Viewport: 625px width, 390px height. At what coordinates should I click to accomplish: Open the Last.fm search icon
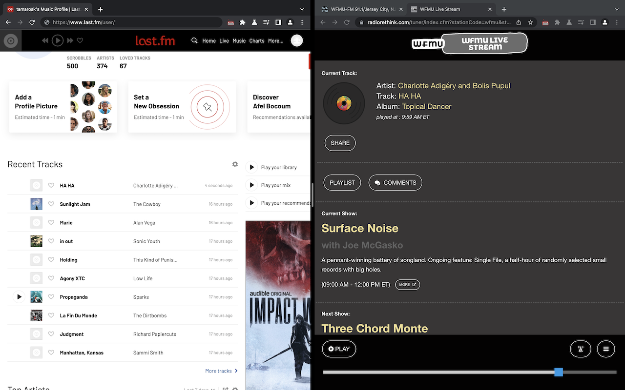point(194,40)
